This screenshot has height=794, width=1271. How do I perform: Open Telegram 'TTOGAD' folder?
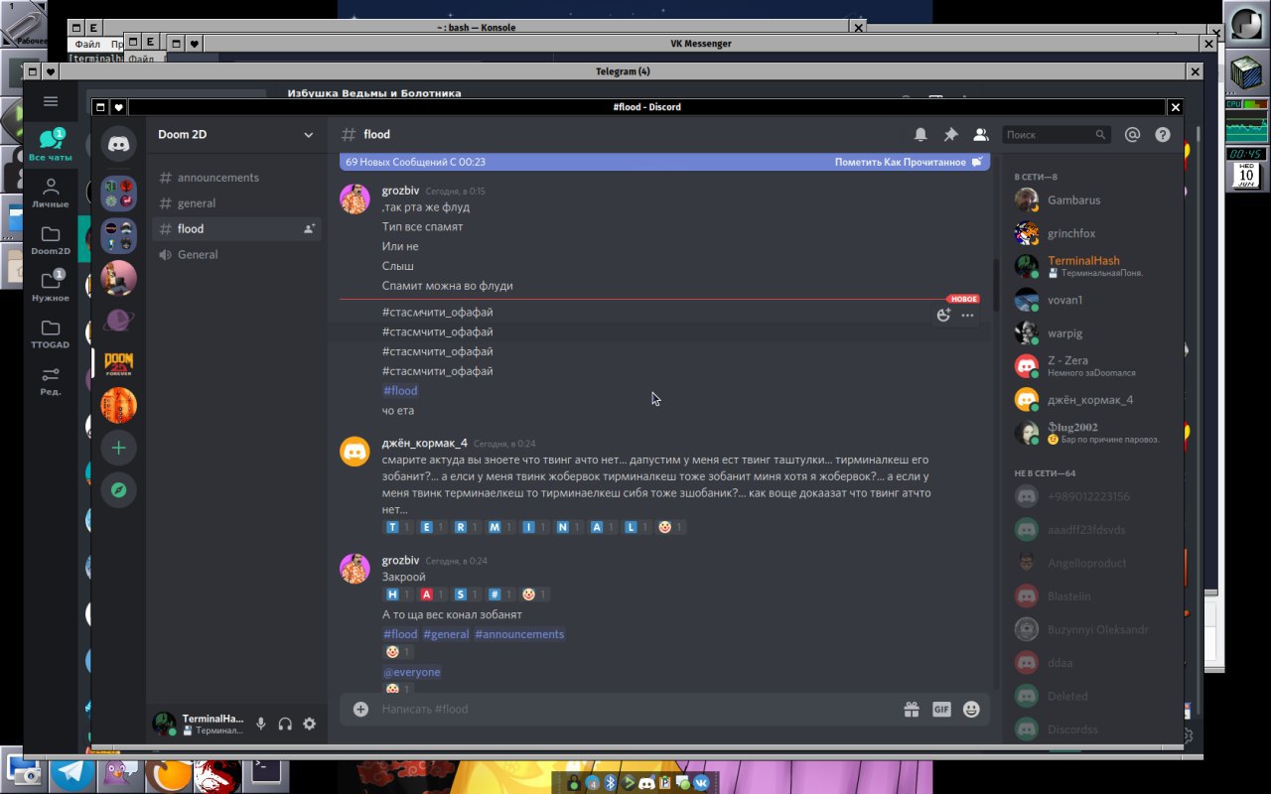point(51,333)
